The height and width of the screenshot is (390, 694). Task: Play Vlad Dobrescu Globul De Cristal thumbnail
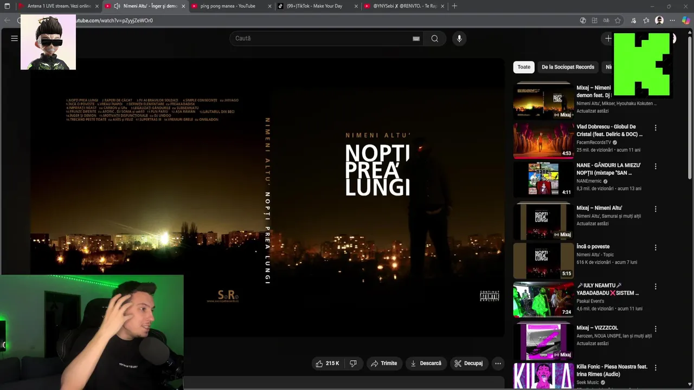point(543,140)
